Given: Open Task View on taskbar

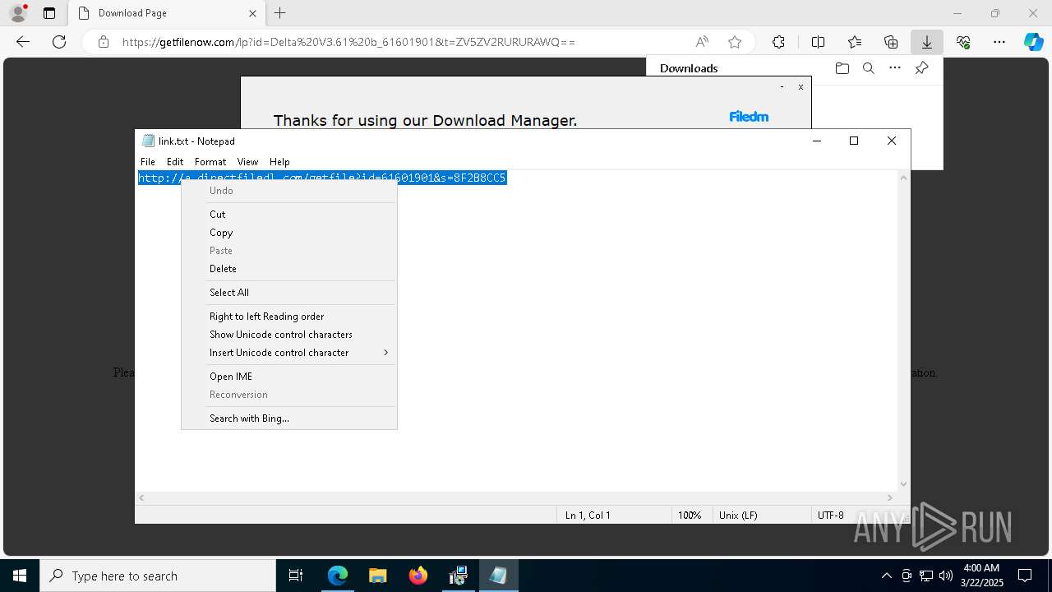Looking at the screenshot, I should pyautogui.click(x=296, y=576).
